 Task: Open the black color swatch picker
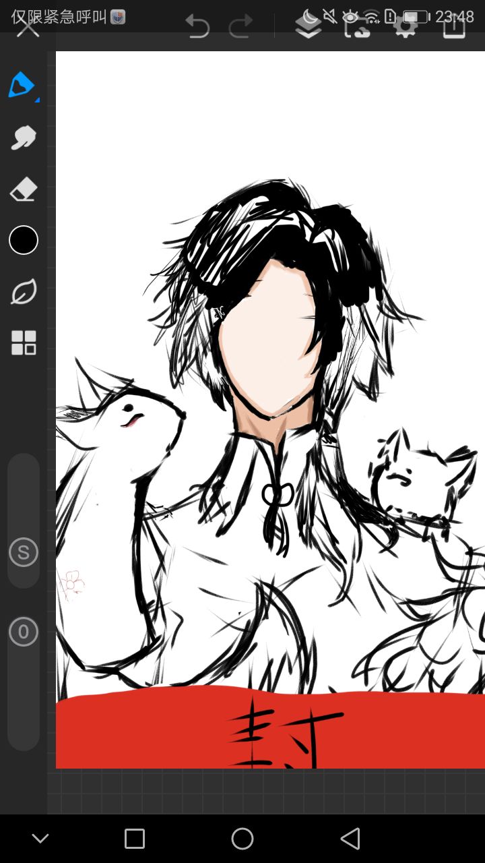pos(23,240)
